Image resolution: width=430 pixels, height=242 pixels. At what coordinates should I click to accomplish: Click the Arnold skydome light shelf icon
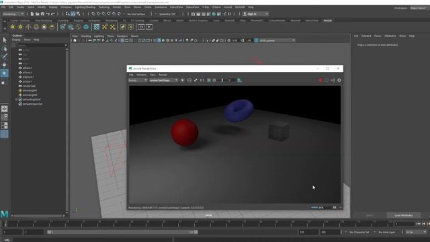(36, 27)
